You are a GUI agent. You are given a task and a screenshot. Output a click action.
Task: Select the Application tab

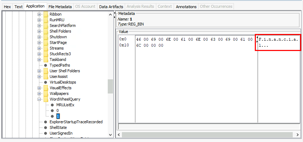(35, 6)
